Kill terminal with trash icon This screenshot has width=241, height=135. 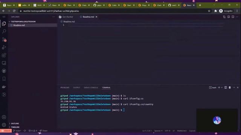tap(230, 87)
